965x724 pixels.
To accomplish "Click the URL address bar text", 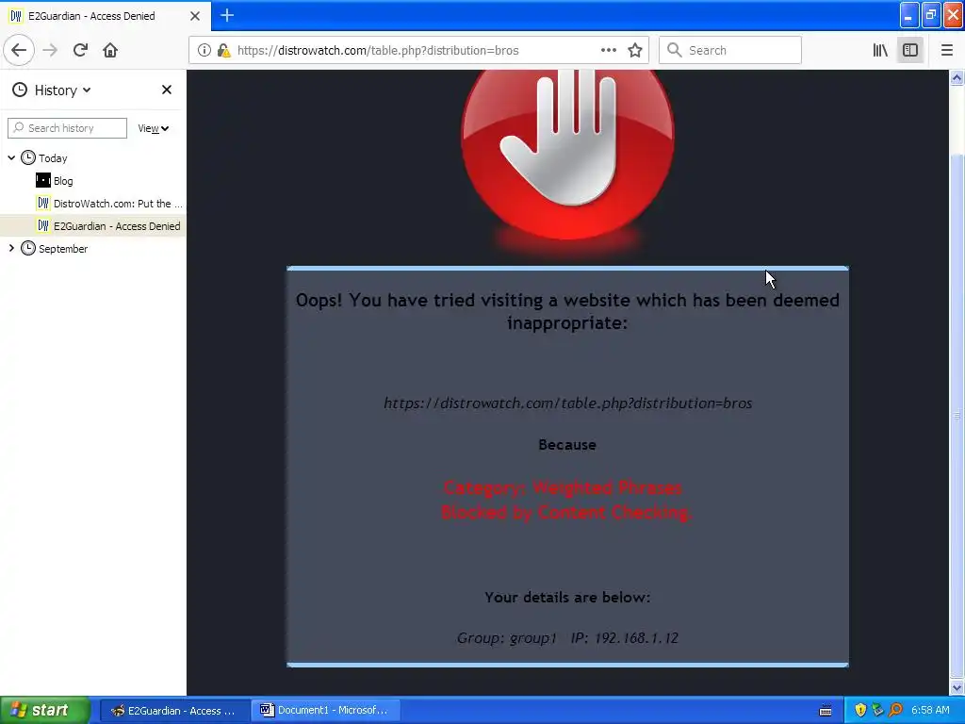I will point(378,51).
